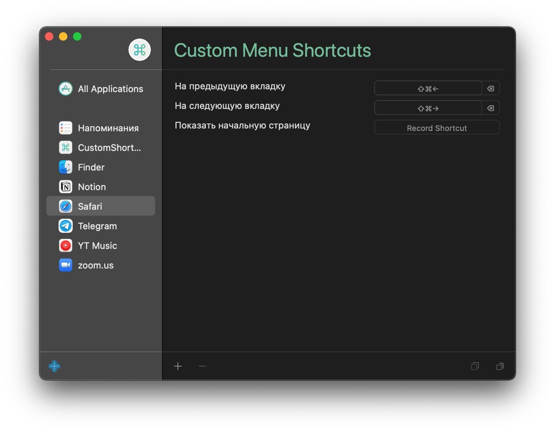The width and height of the screenshot is (555, 432).
Task: Select Telegram in the app list
Action: tap(101, 226)
